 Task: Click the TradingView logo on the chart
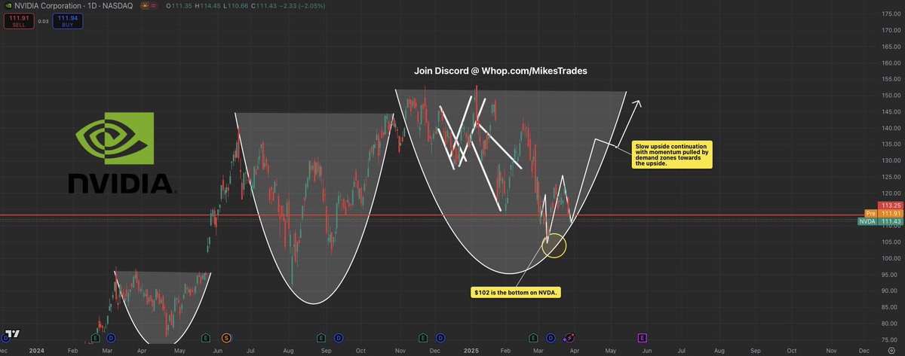12,333
